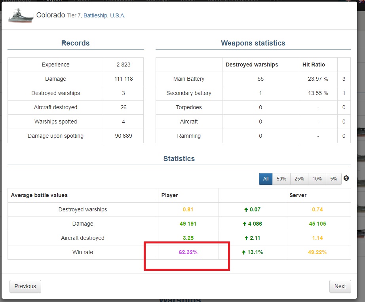Click the Colorado ship name title
This screenshot has width=365, height=302.
click(51, 15)
